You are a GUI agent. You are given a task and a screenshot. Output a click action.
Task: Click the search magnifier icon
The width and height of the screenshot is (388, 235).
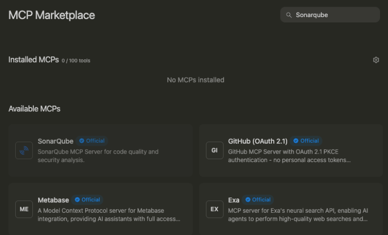pos(289,15)
